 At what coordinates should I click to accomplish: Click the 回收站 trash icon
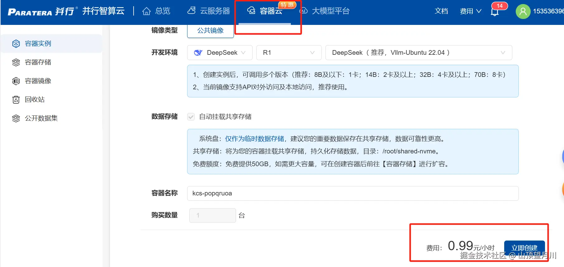point(16,100)
